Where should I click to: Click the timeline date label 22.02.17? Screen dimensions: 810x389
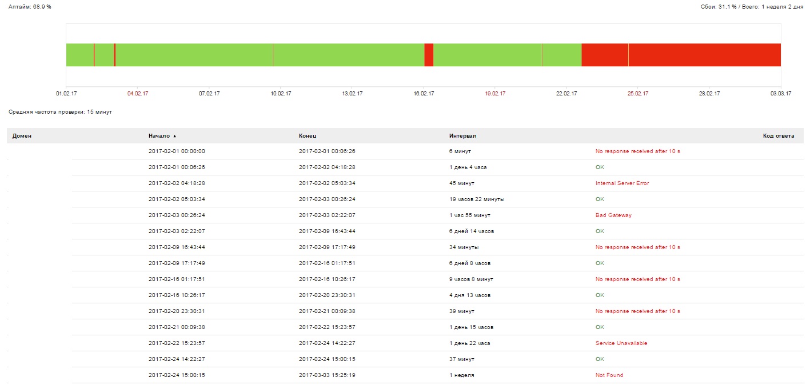point(566,94)
